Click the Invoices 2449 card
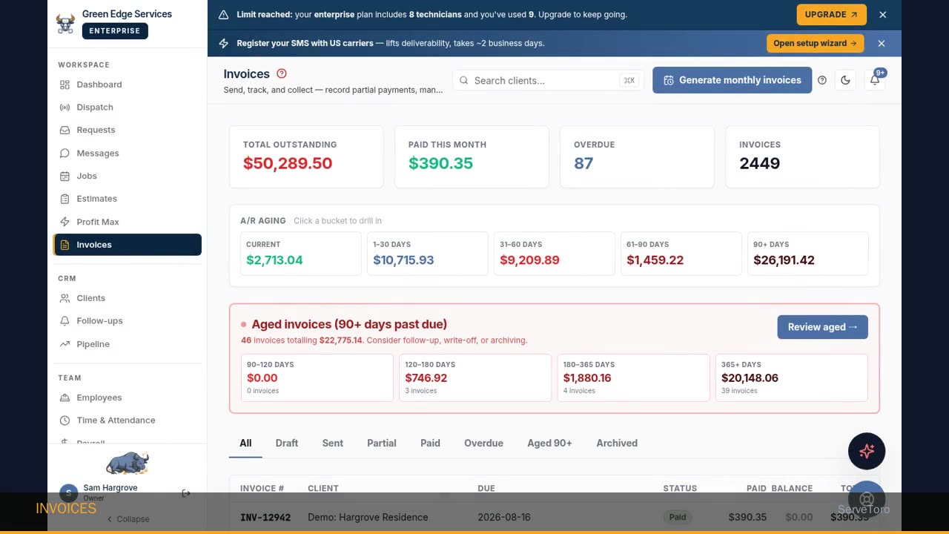This screenshot has height=534, width=949. [x=802, y=156]
